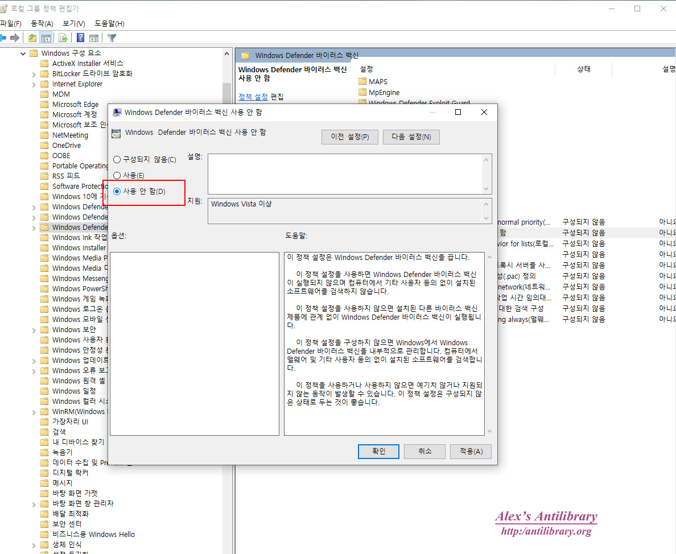
Task: Select the 사용 안 함(D) radio button
Action: 117,191
